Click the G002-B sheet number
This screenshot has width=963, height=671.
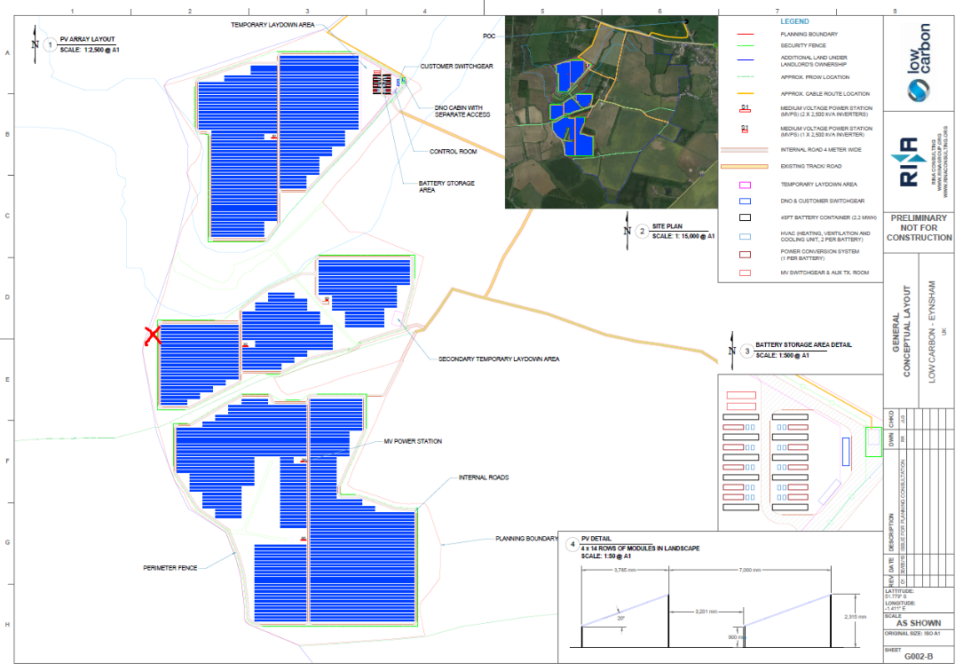[919, 658]
